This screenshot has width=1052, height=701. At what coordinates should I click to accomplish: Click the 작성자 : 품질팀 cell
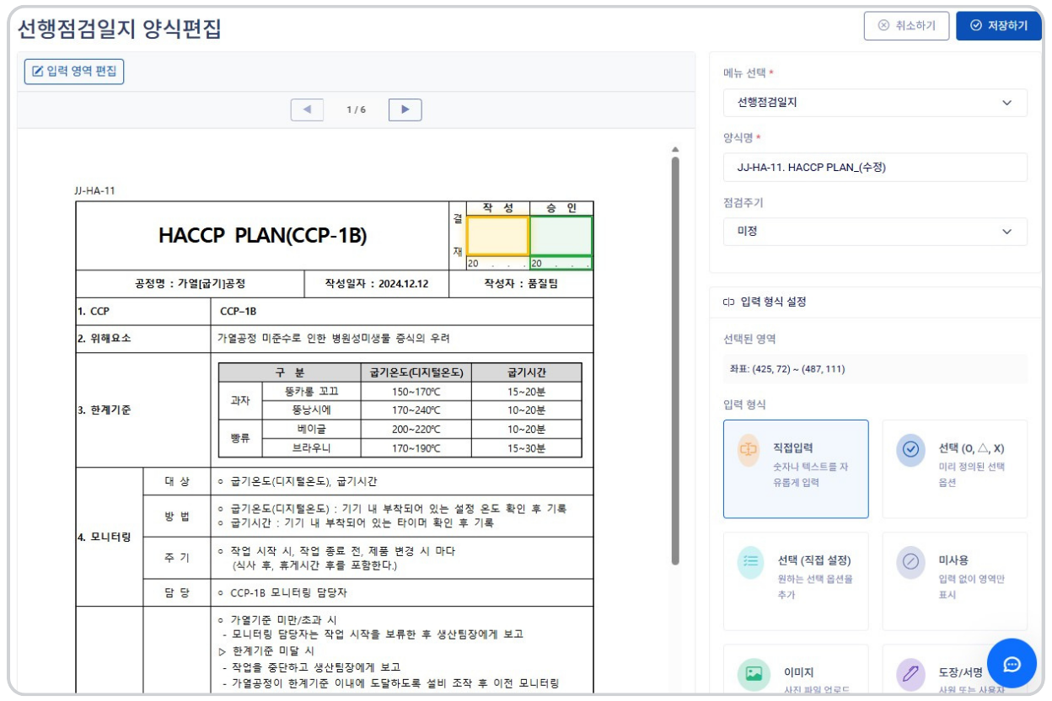point(521,284)
